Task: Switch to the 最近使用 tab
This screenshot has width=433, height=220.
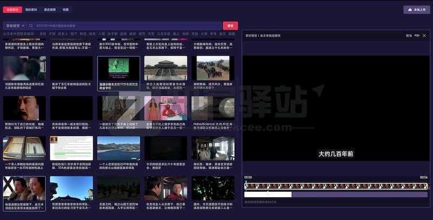Action: coord(50,10)
